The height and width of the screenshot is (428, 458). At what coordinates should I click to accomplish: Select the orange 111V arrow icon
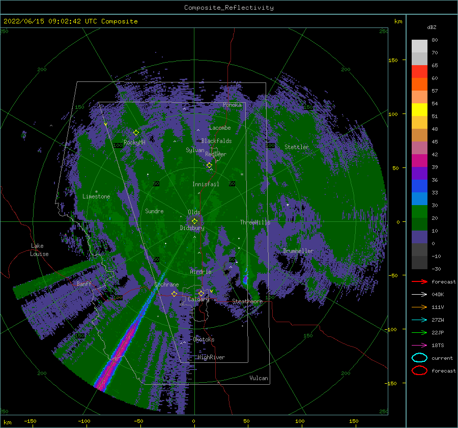tap(419, 307)
